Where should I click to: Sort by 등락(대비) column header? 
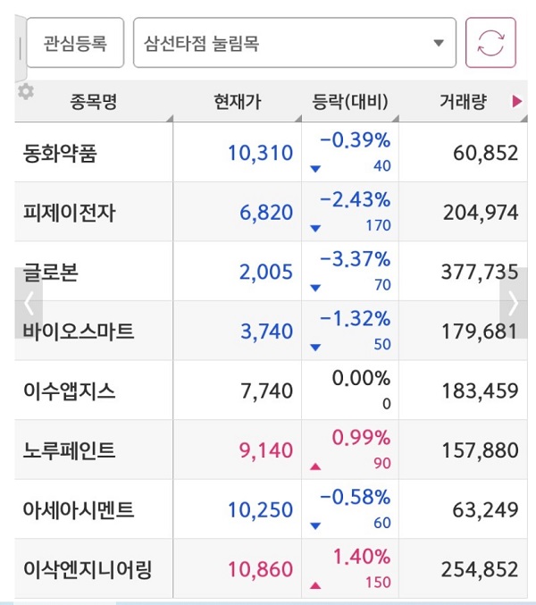point(350,102)
